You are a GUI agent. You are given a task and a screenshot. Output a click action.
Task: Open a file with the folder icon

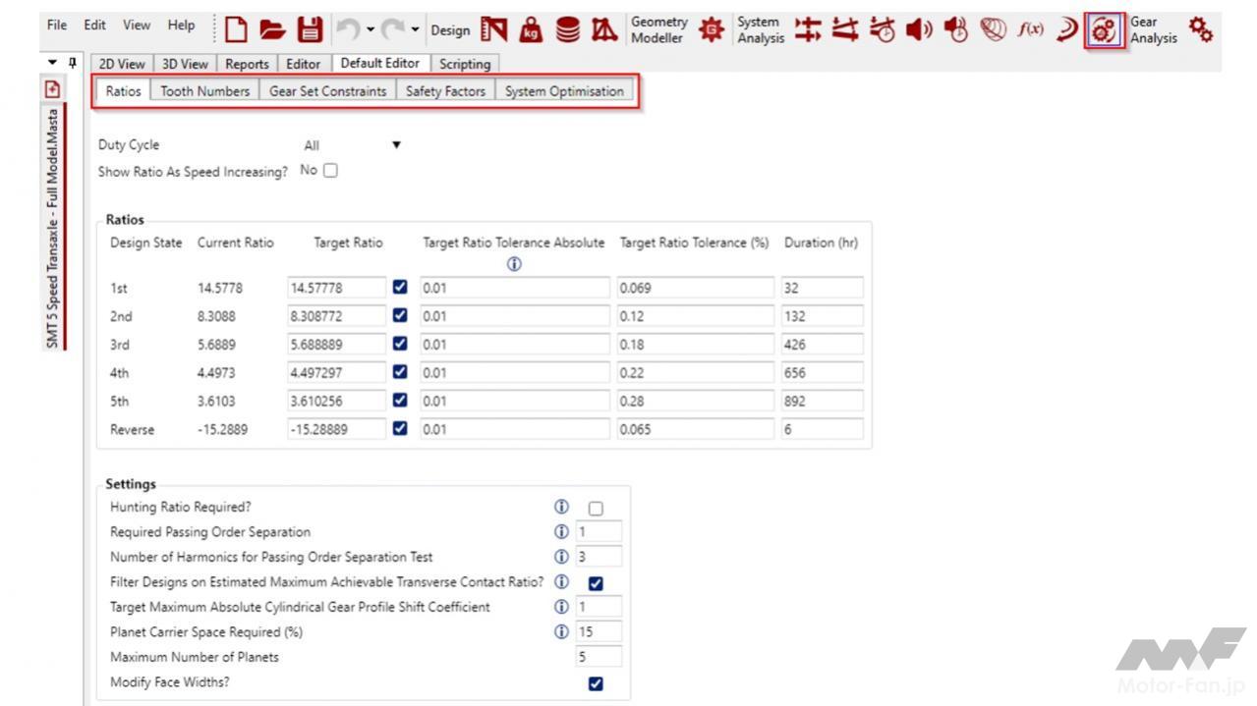point(272,29)
